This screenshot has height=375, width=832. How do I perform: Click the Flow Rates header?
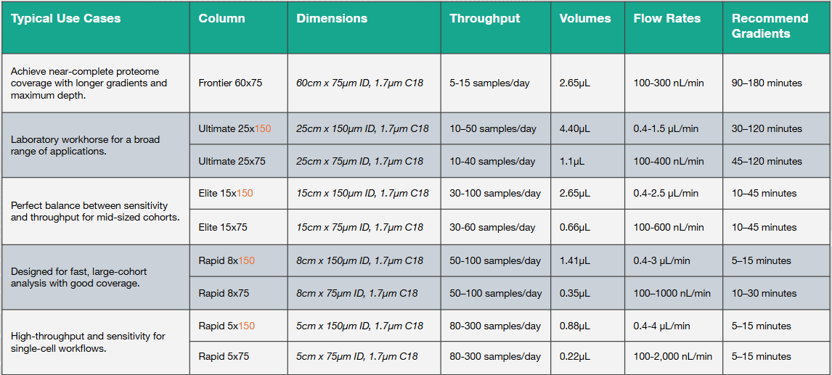(x=666, y=19)
